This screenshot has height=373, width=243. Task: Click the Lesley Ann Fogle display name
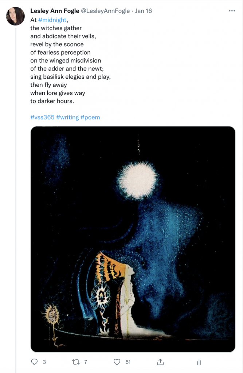(x=55, y=11)
